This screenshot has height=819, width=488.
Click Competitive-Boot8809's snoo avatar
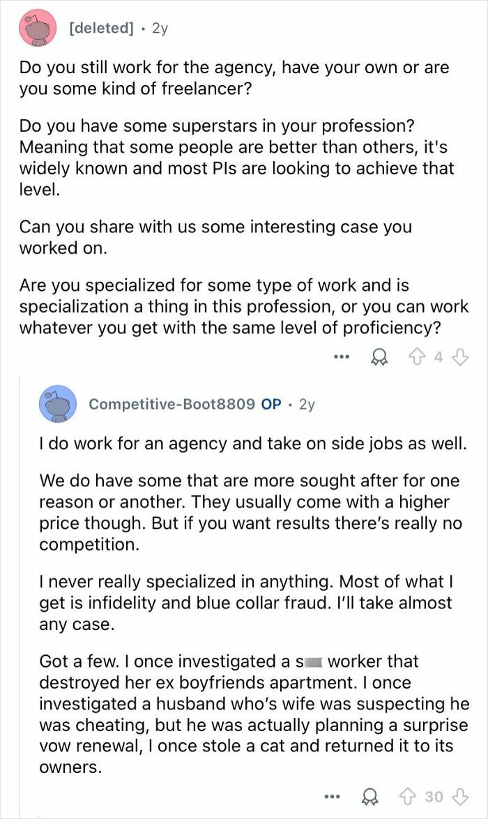pos(59,403)
